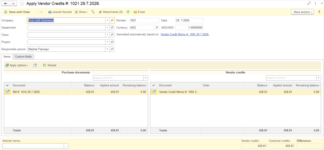
Task: Open Vendor Credit Memo #: 1005 link
Action: (x=185, y=34)
